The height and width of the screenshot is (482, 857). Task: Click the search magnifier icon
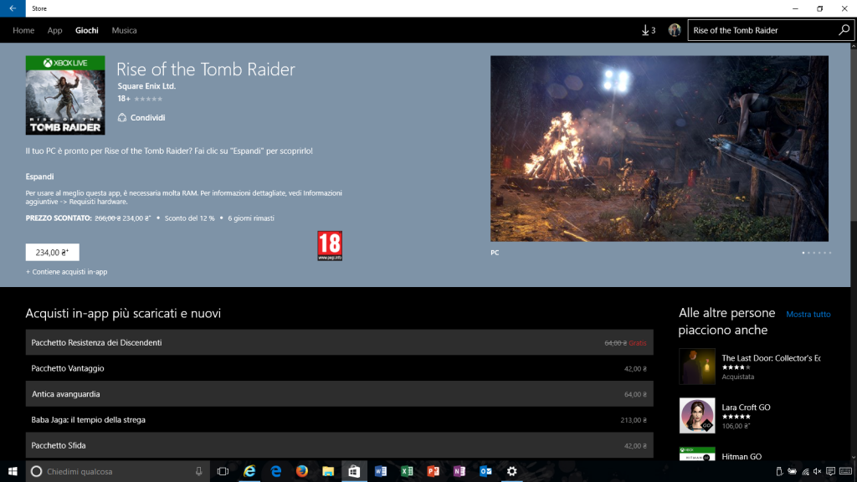pyautogui.click(x=844, y=30)
